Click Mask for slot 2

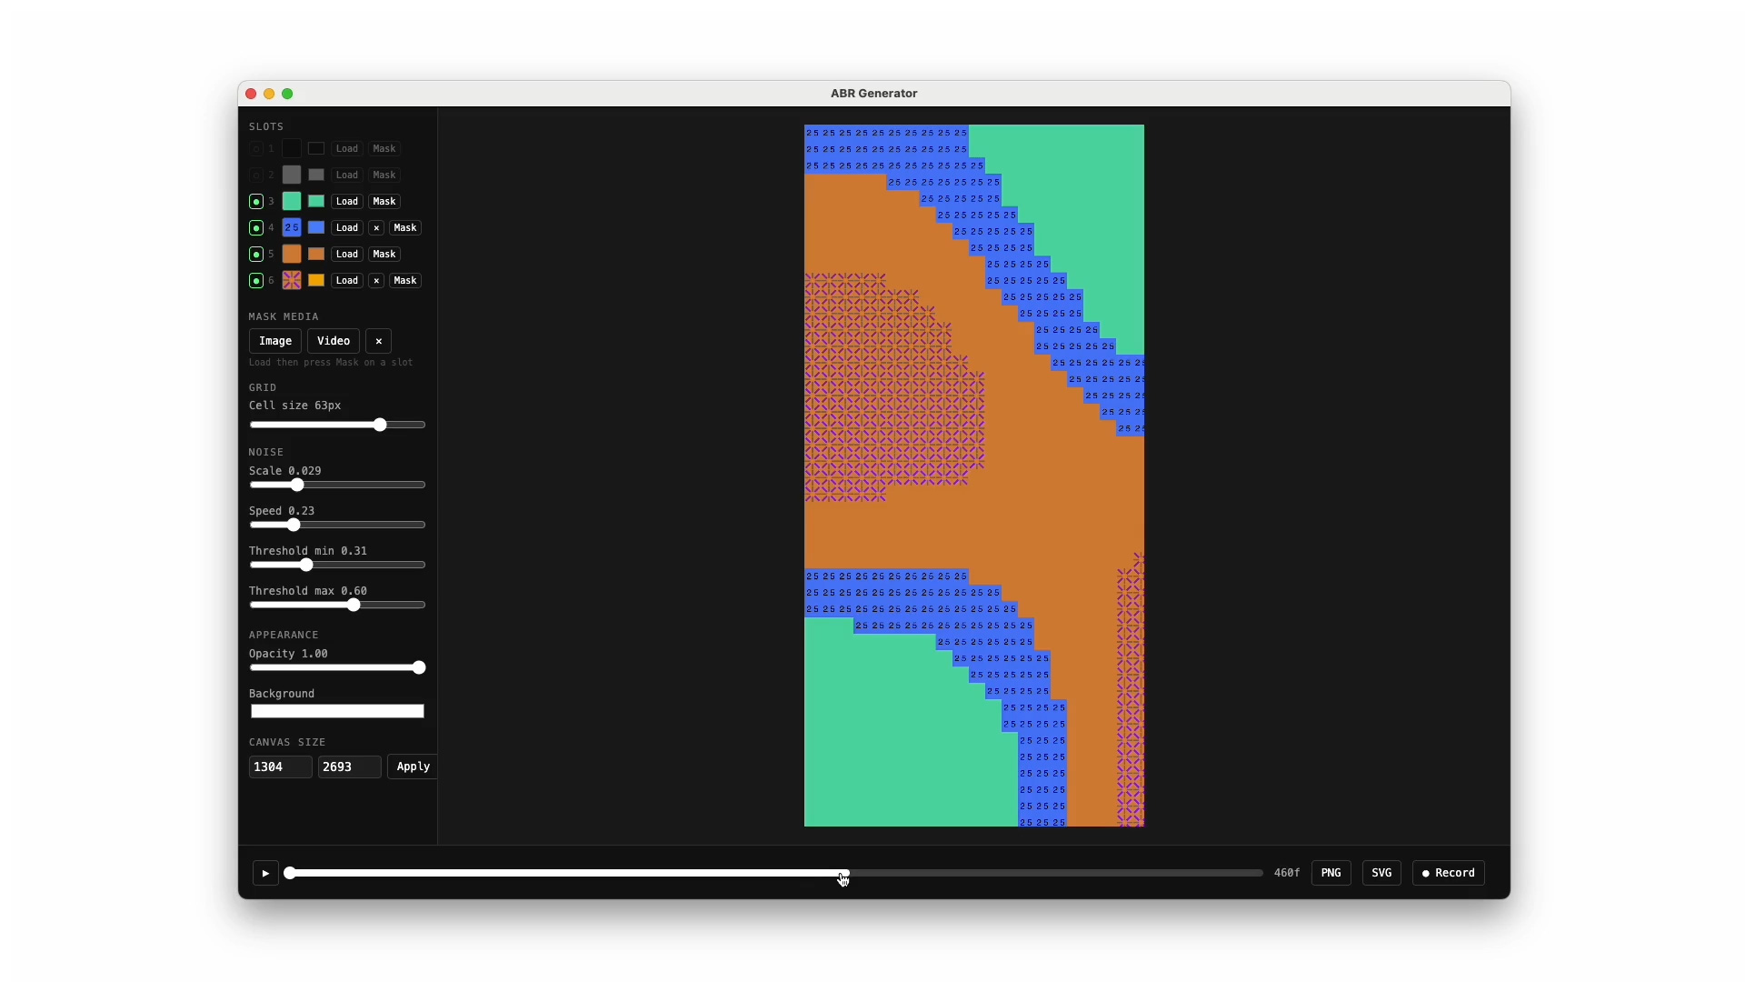click(x=384, y=175)
